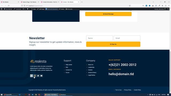Screen dimensions: 171x96
Task: Open the Firefox application hamburger menu
Action: pyautogui.click(x=169, y=6)
